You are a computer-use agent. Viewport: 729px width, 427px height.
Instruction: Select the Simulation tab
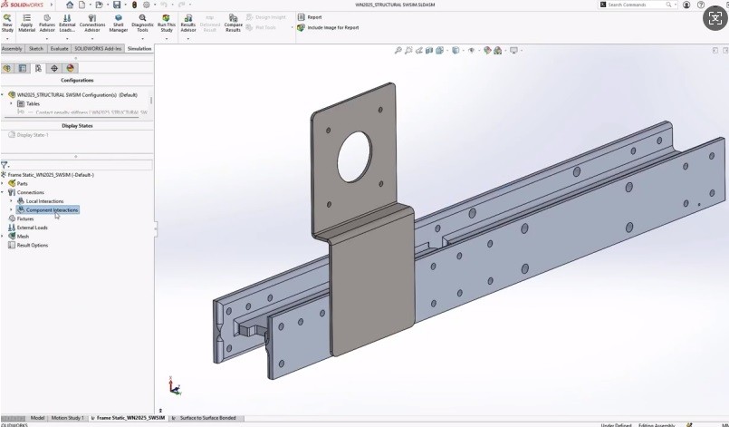click(x=139, y=48)
